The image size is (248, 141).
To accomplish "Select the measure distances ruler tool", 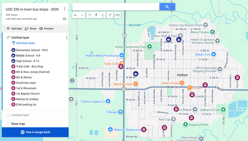I will pyautogui.click(x=117, y=15).
